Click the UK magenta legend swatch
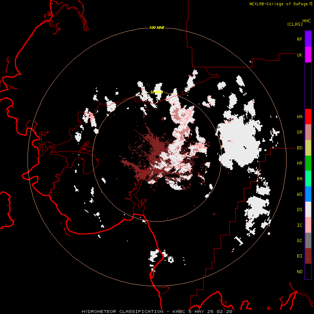 (x=308, y=54)
